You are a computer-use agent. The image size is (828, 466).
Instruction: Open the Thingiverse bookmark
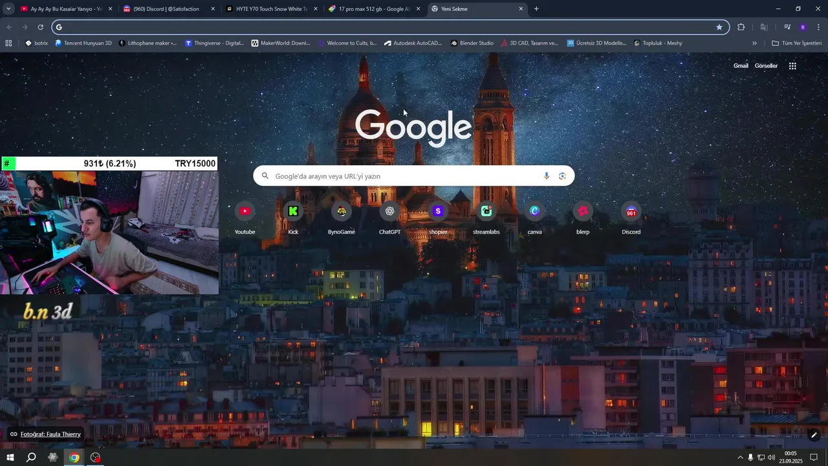coord(215,43)
